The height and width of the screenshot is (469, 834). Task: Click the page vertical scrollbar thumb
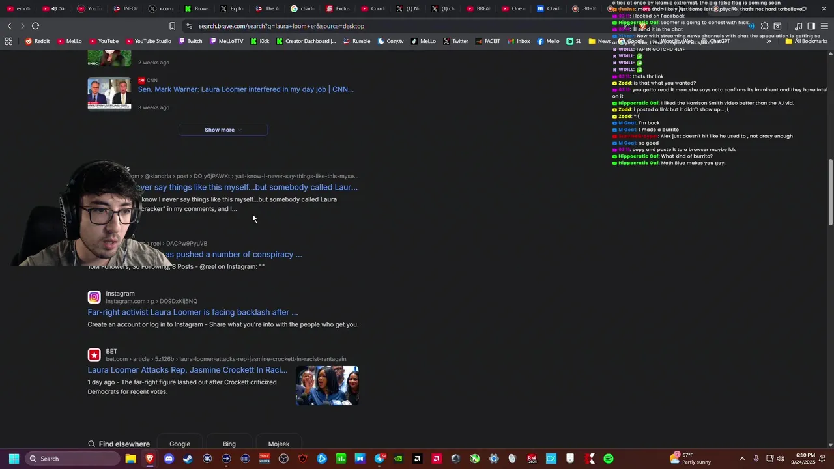coord(830,193)
